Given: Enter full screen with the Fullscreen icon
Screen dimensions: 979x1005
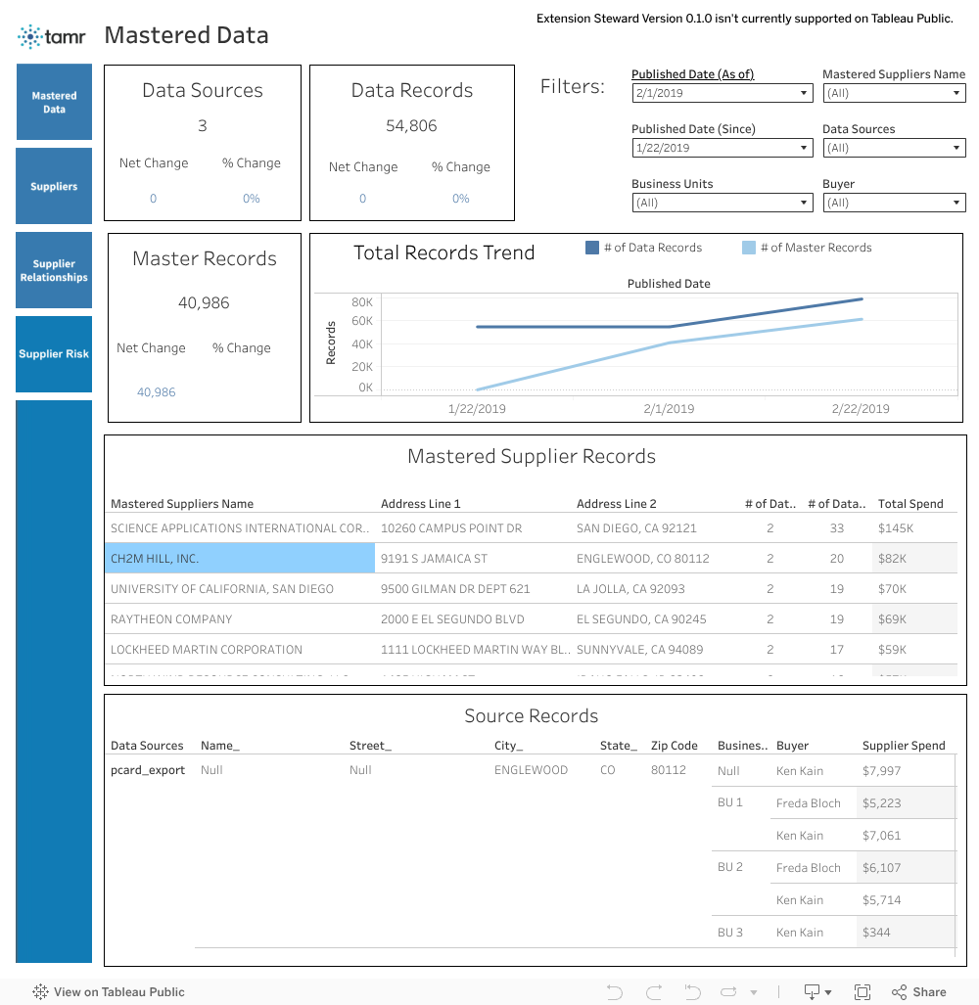Looking at the screenshot, I should (x=862, y=992).
